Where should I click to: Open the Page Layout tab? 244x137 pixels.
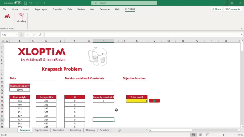click(41, 9)
